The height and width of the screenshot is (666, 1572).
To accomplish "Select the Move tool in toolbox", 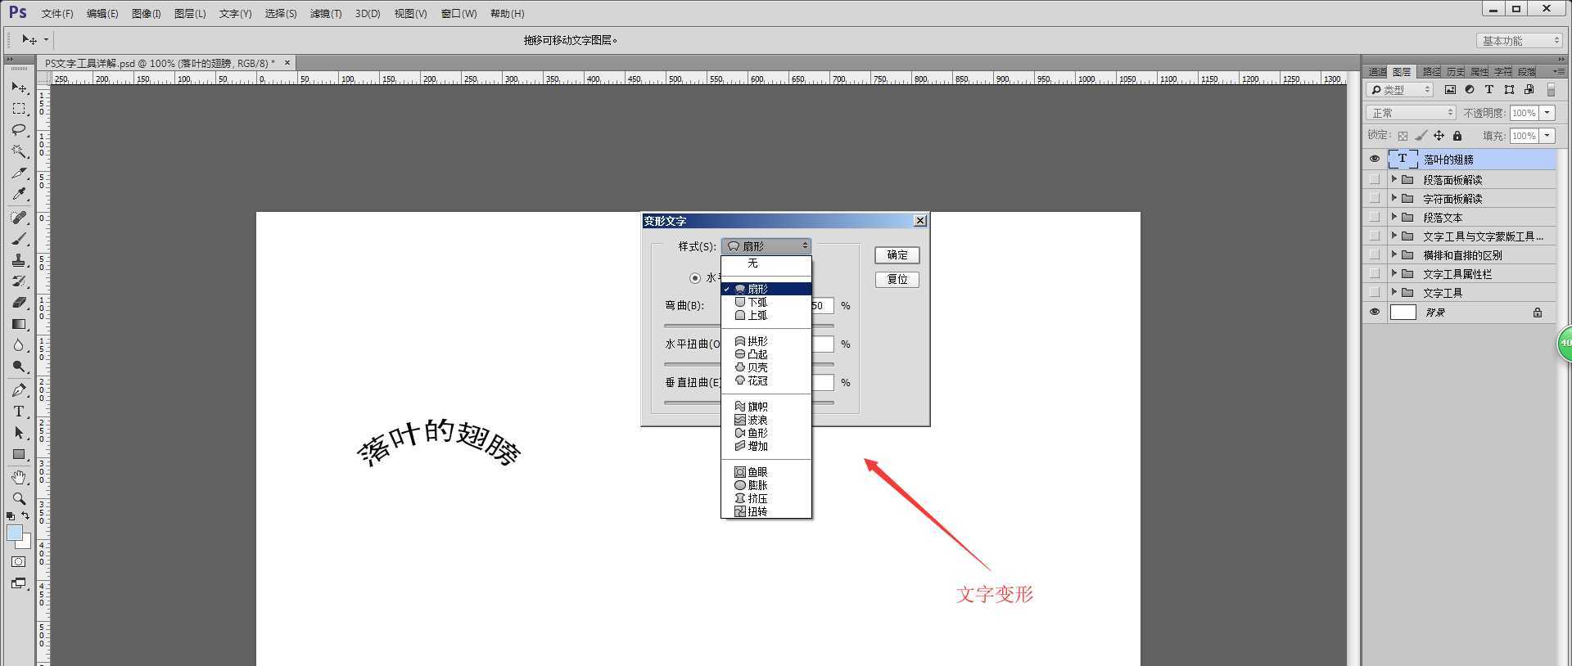I will (x=19, y=87).
